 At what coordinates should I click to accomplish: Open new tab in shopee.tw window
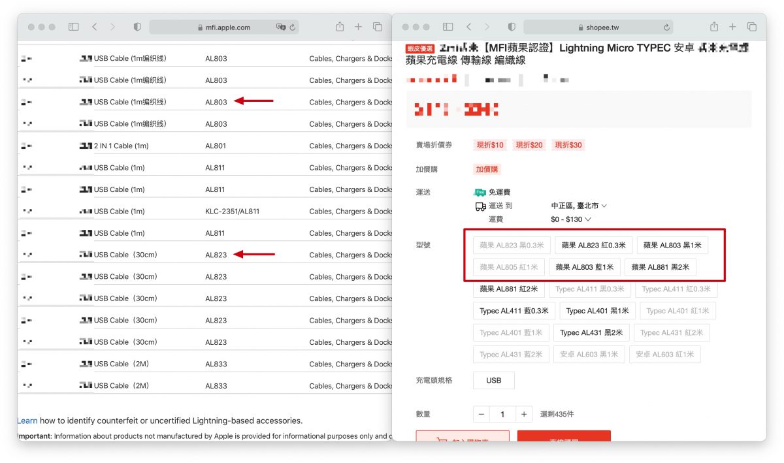pos(732,27)
